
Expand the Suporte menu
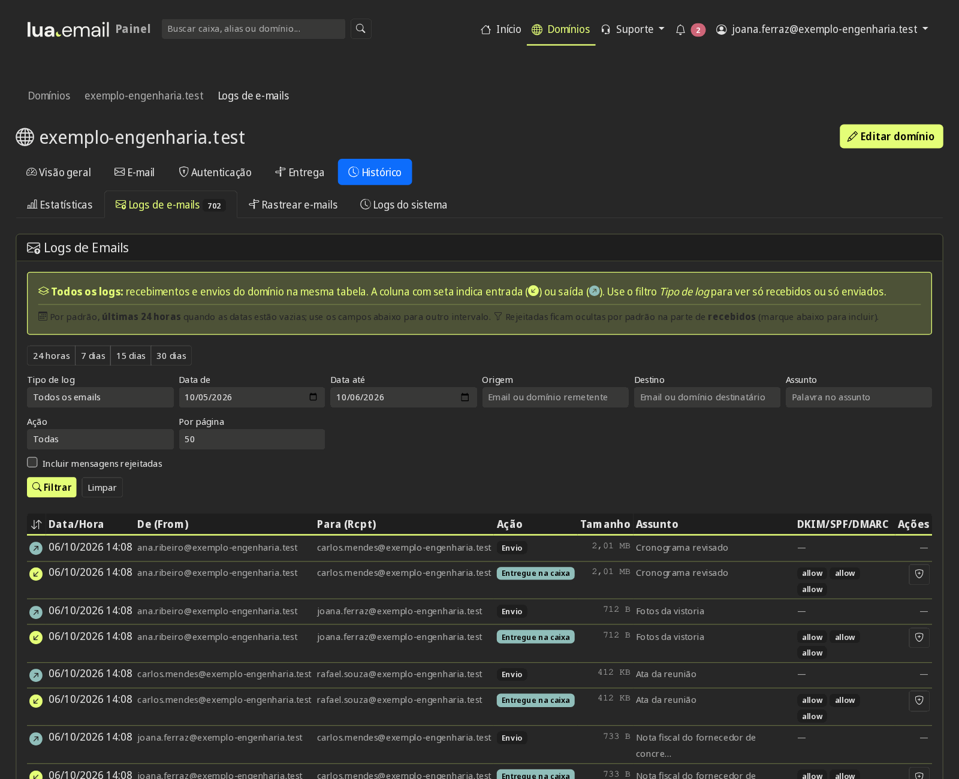[x=632, y=29]
